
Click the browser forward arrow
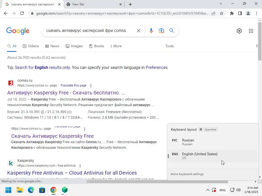point(14,13)
